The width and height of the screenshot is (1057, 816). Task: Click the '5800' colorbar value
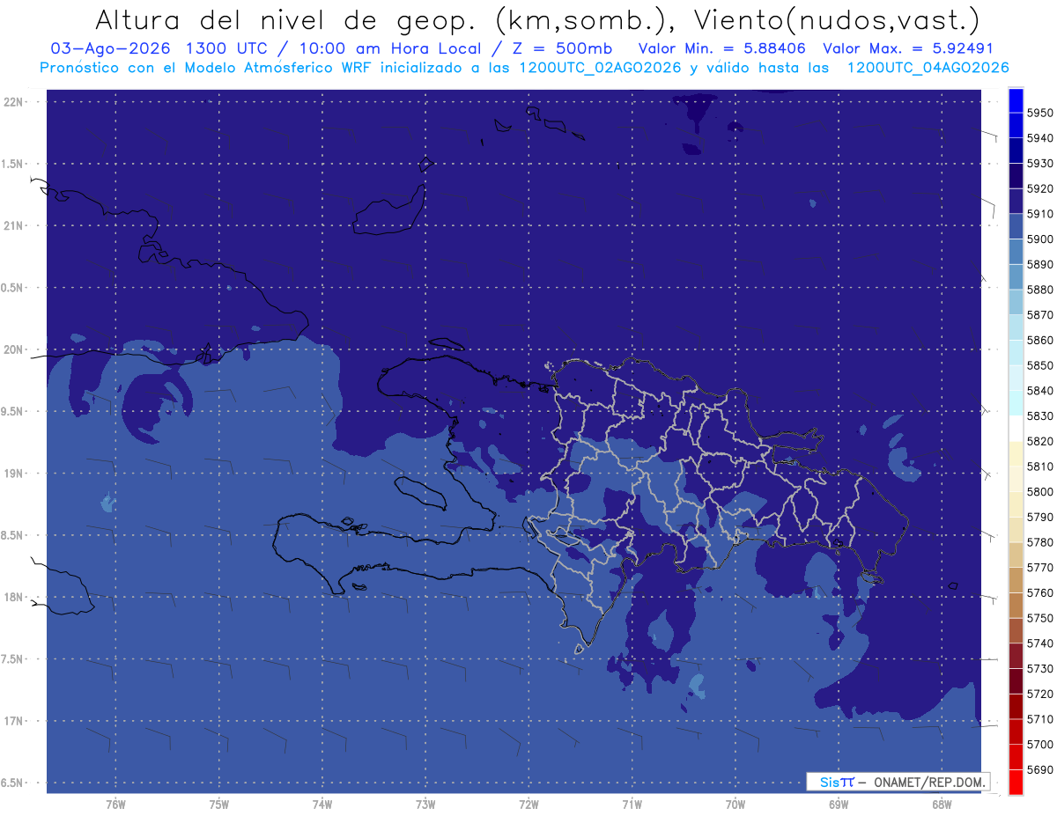point(1039,491)
